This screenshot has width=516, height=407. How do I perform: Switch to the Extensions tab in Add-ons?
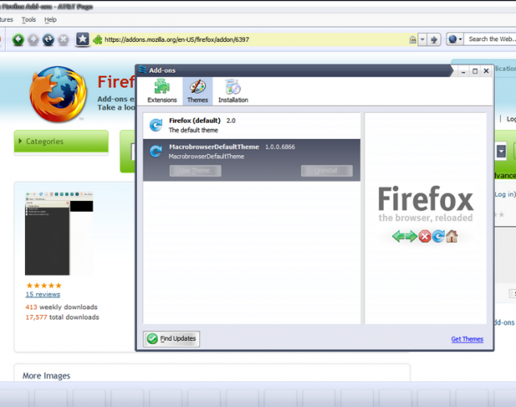(162, 91)
